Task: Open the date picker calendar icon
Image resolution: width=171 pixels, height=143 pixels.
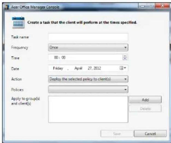Action: [123, 68]
